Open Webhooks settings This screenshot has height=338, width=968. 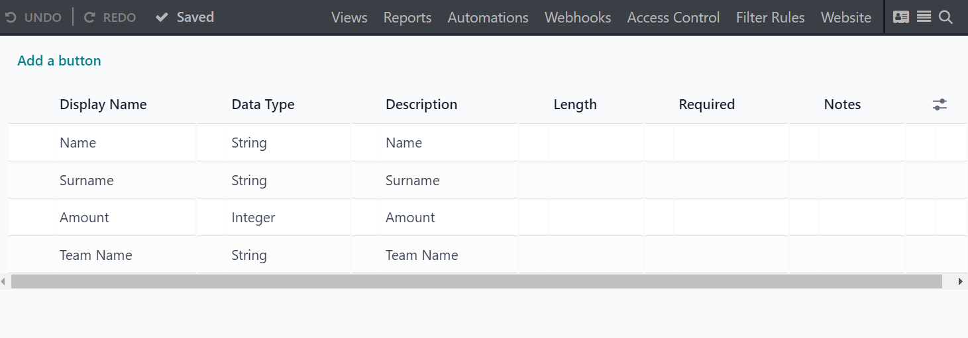tap(578, 18)
